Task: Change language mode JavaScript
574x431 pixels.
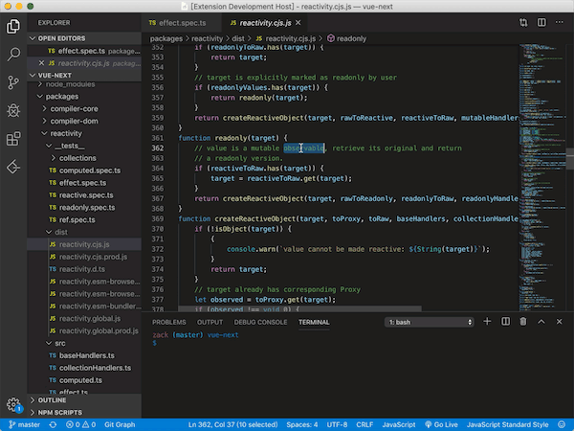Action: pyautogui.click(x=399, y=424)
